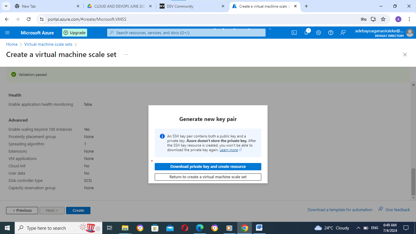Focus the Azure search resources box
The height and width of the screenshot is (234, 416).
(186, 33)
